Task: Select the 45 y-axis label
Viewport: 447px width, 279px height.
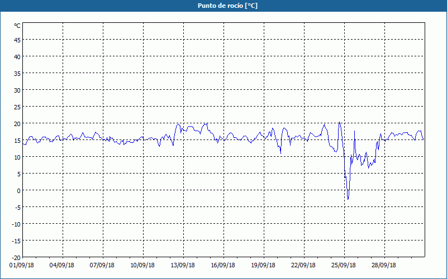Action: [x=17, y=40]
